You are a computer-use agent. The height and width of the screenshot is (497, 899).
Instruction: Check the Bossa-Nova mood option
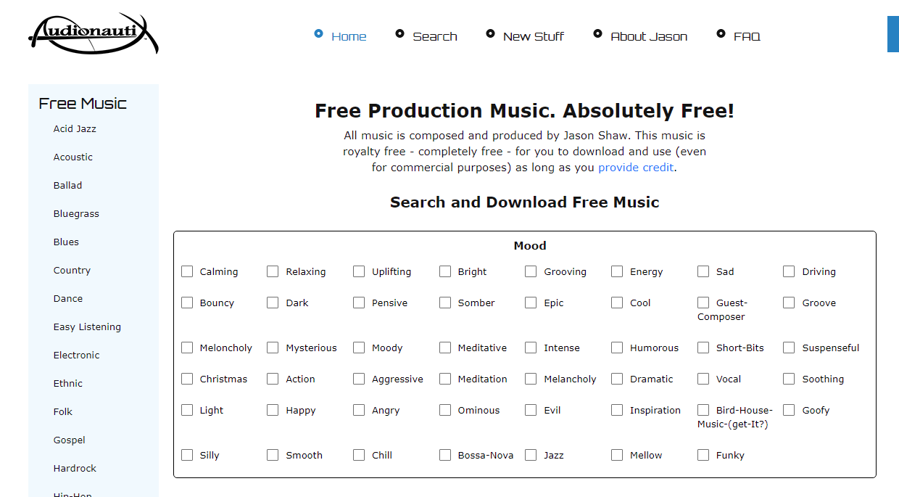pos(445,455)
